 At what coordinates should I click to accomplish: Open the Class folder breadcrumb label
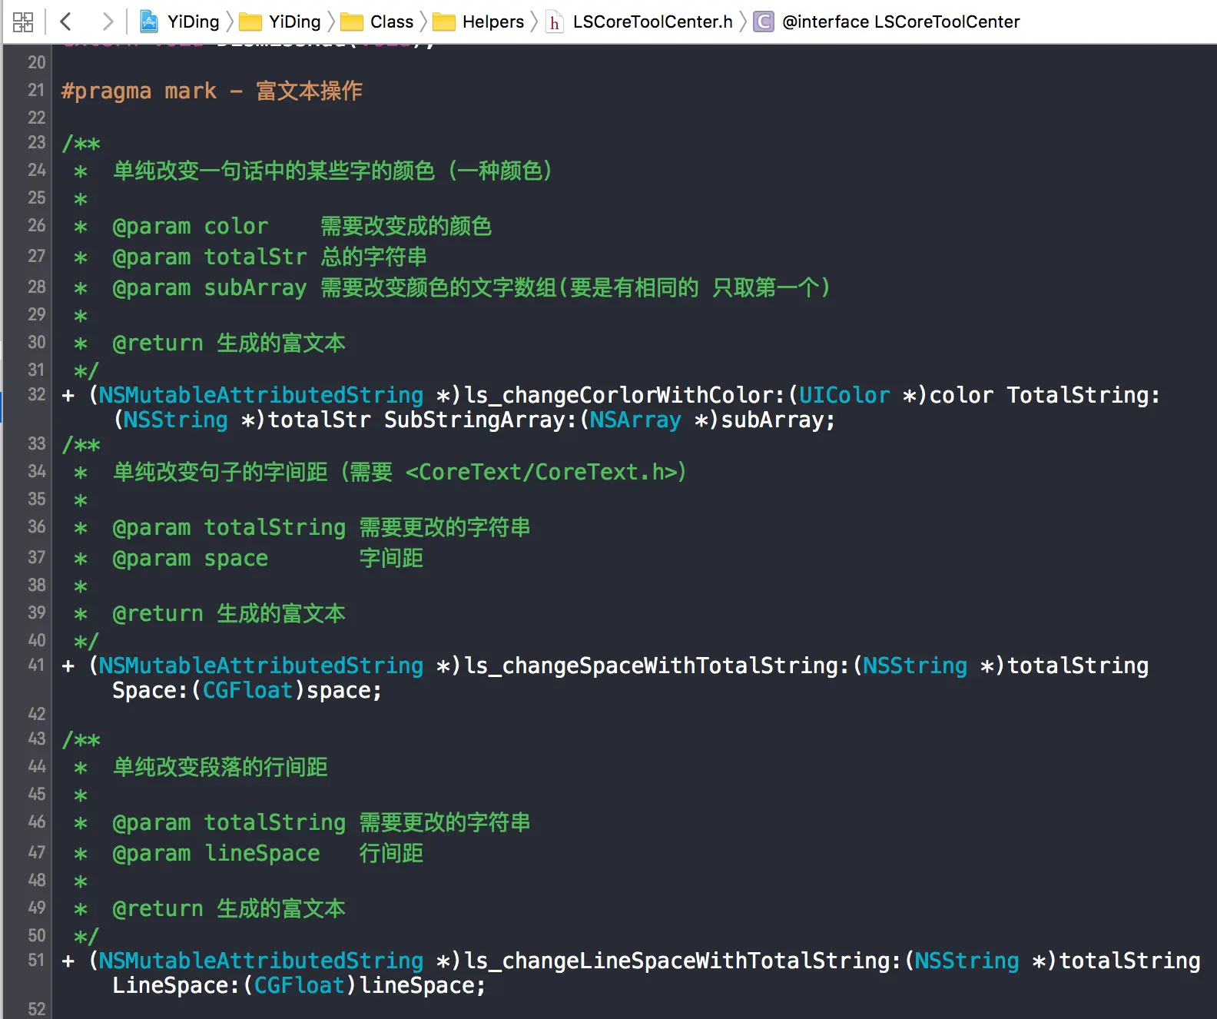pyautogui.click(x=392, y=22)
